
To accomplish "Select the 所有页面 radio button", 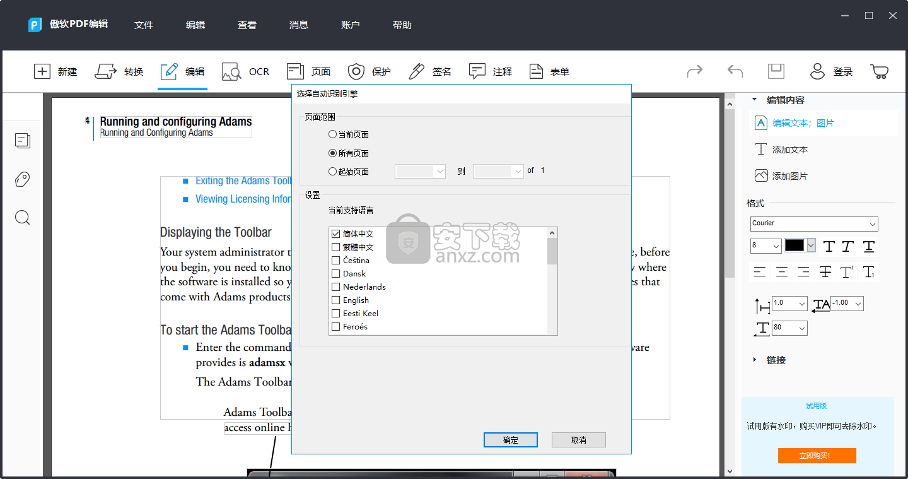I will pyautogui.click(x=333, y=153).
